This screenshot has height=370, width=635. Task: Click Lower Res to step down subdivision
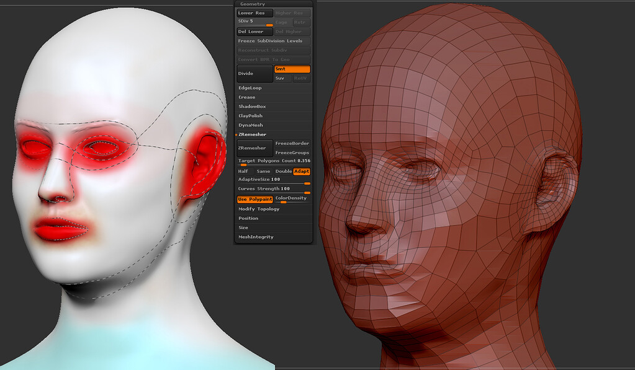tap(254, 12)
